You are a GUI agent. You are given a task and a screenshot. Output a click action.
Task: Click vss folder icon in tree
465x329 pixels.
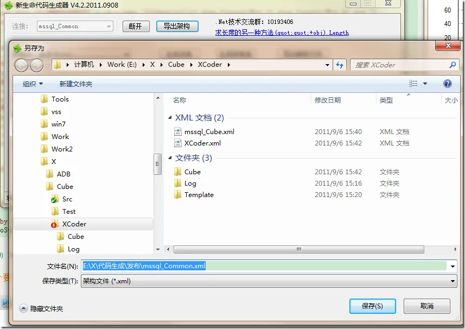click(44, 111)
